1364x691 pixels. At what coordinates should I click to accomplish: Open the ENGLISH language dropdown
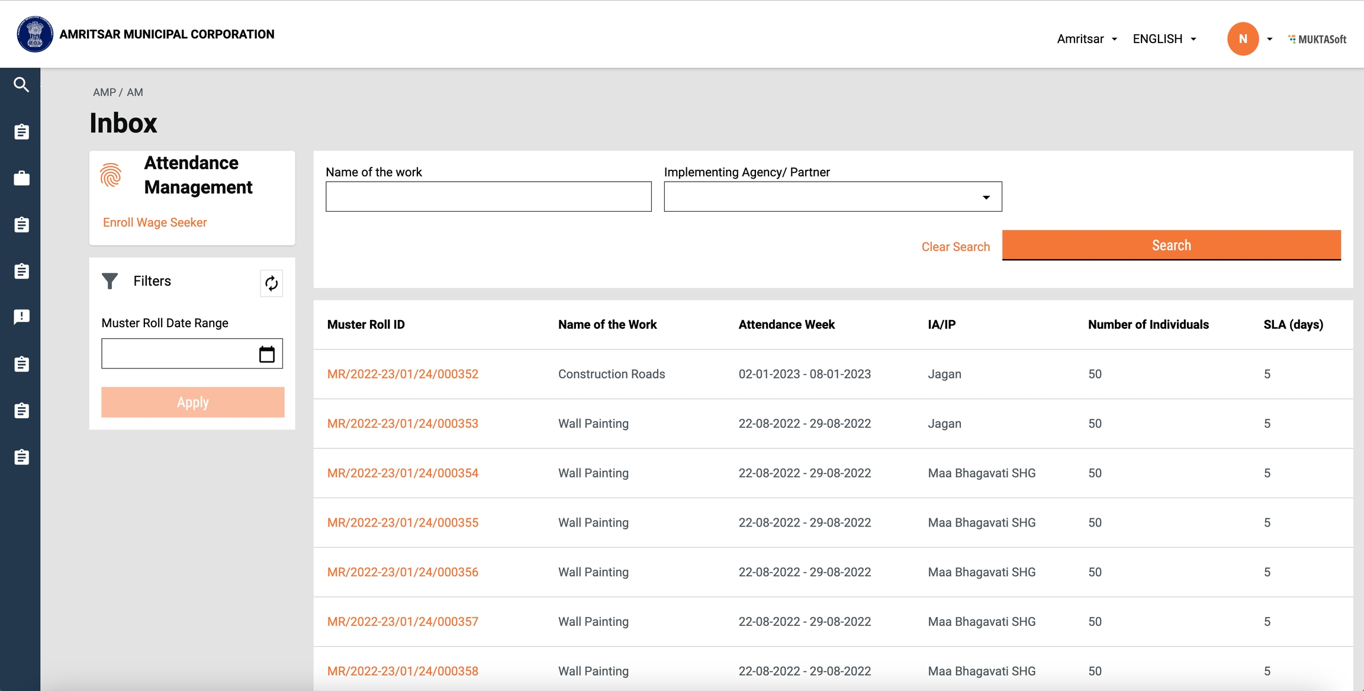[1164, 39]
